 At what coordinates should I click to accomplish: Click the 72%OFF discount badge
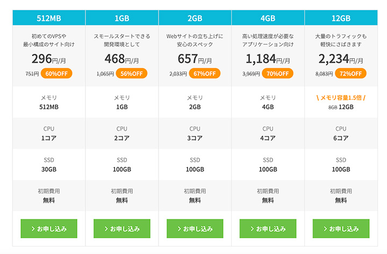(x=350, y=74)
